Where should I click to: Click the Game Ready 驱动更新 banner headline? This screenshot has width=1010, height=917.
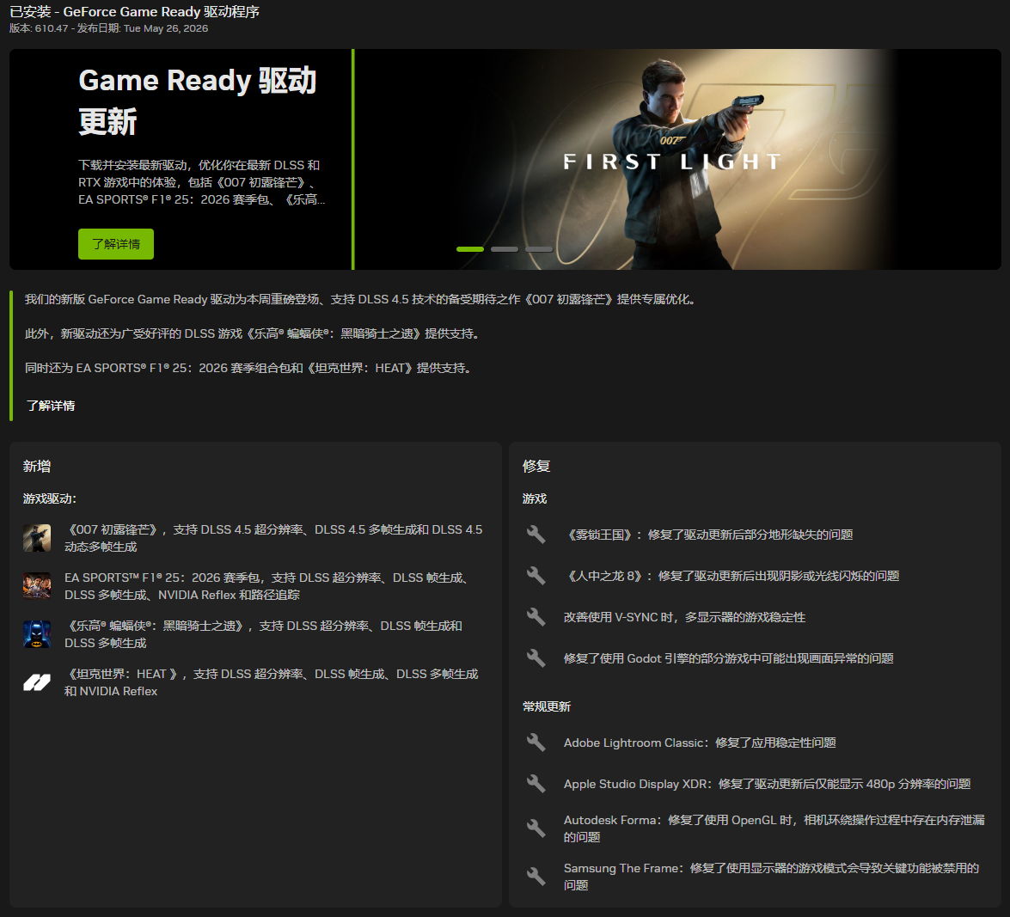[x=197, y=101]
